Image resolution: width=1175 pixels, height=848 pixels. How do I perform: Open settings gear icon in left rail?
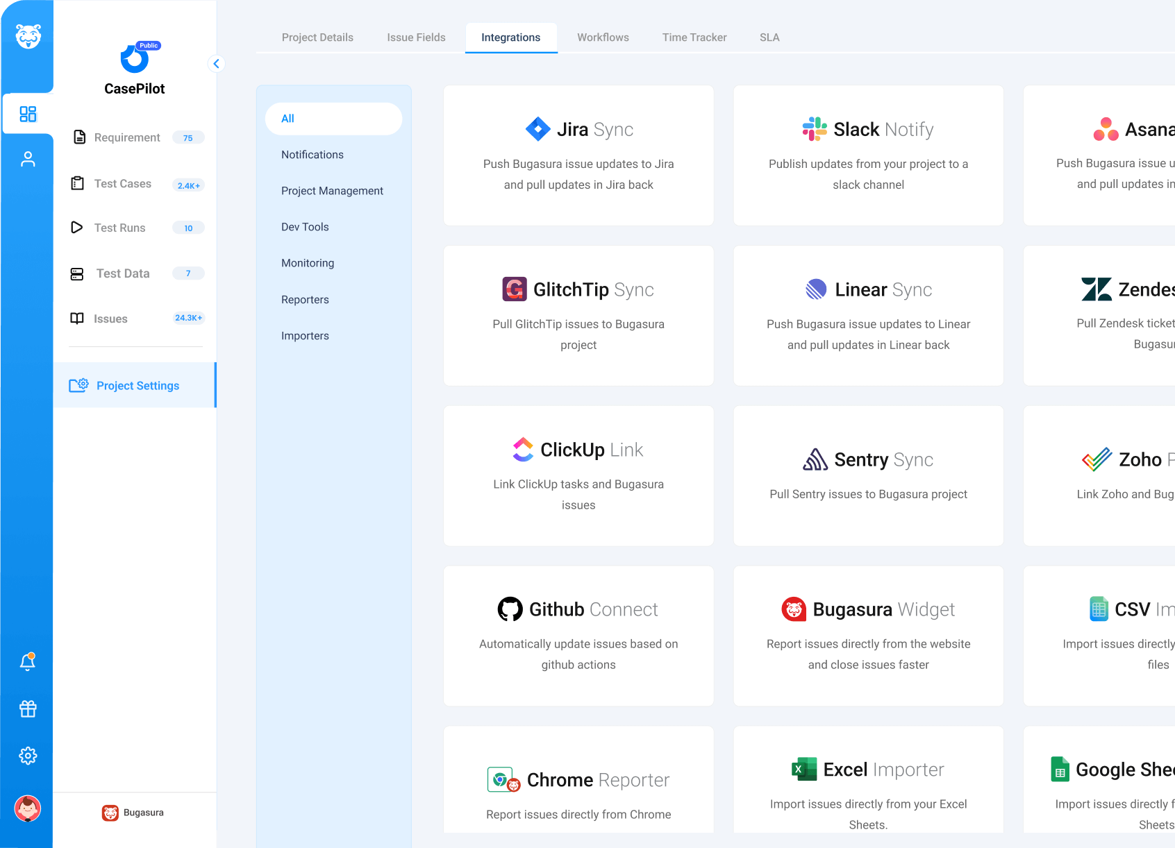point(28,756)
